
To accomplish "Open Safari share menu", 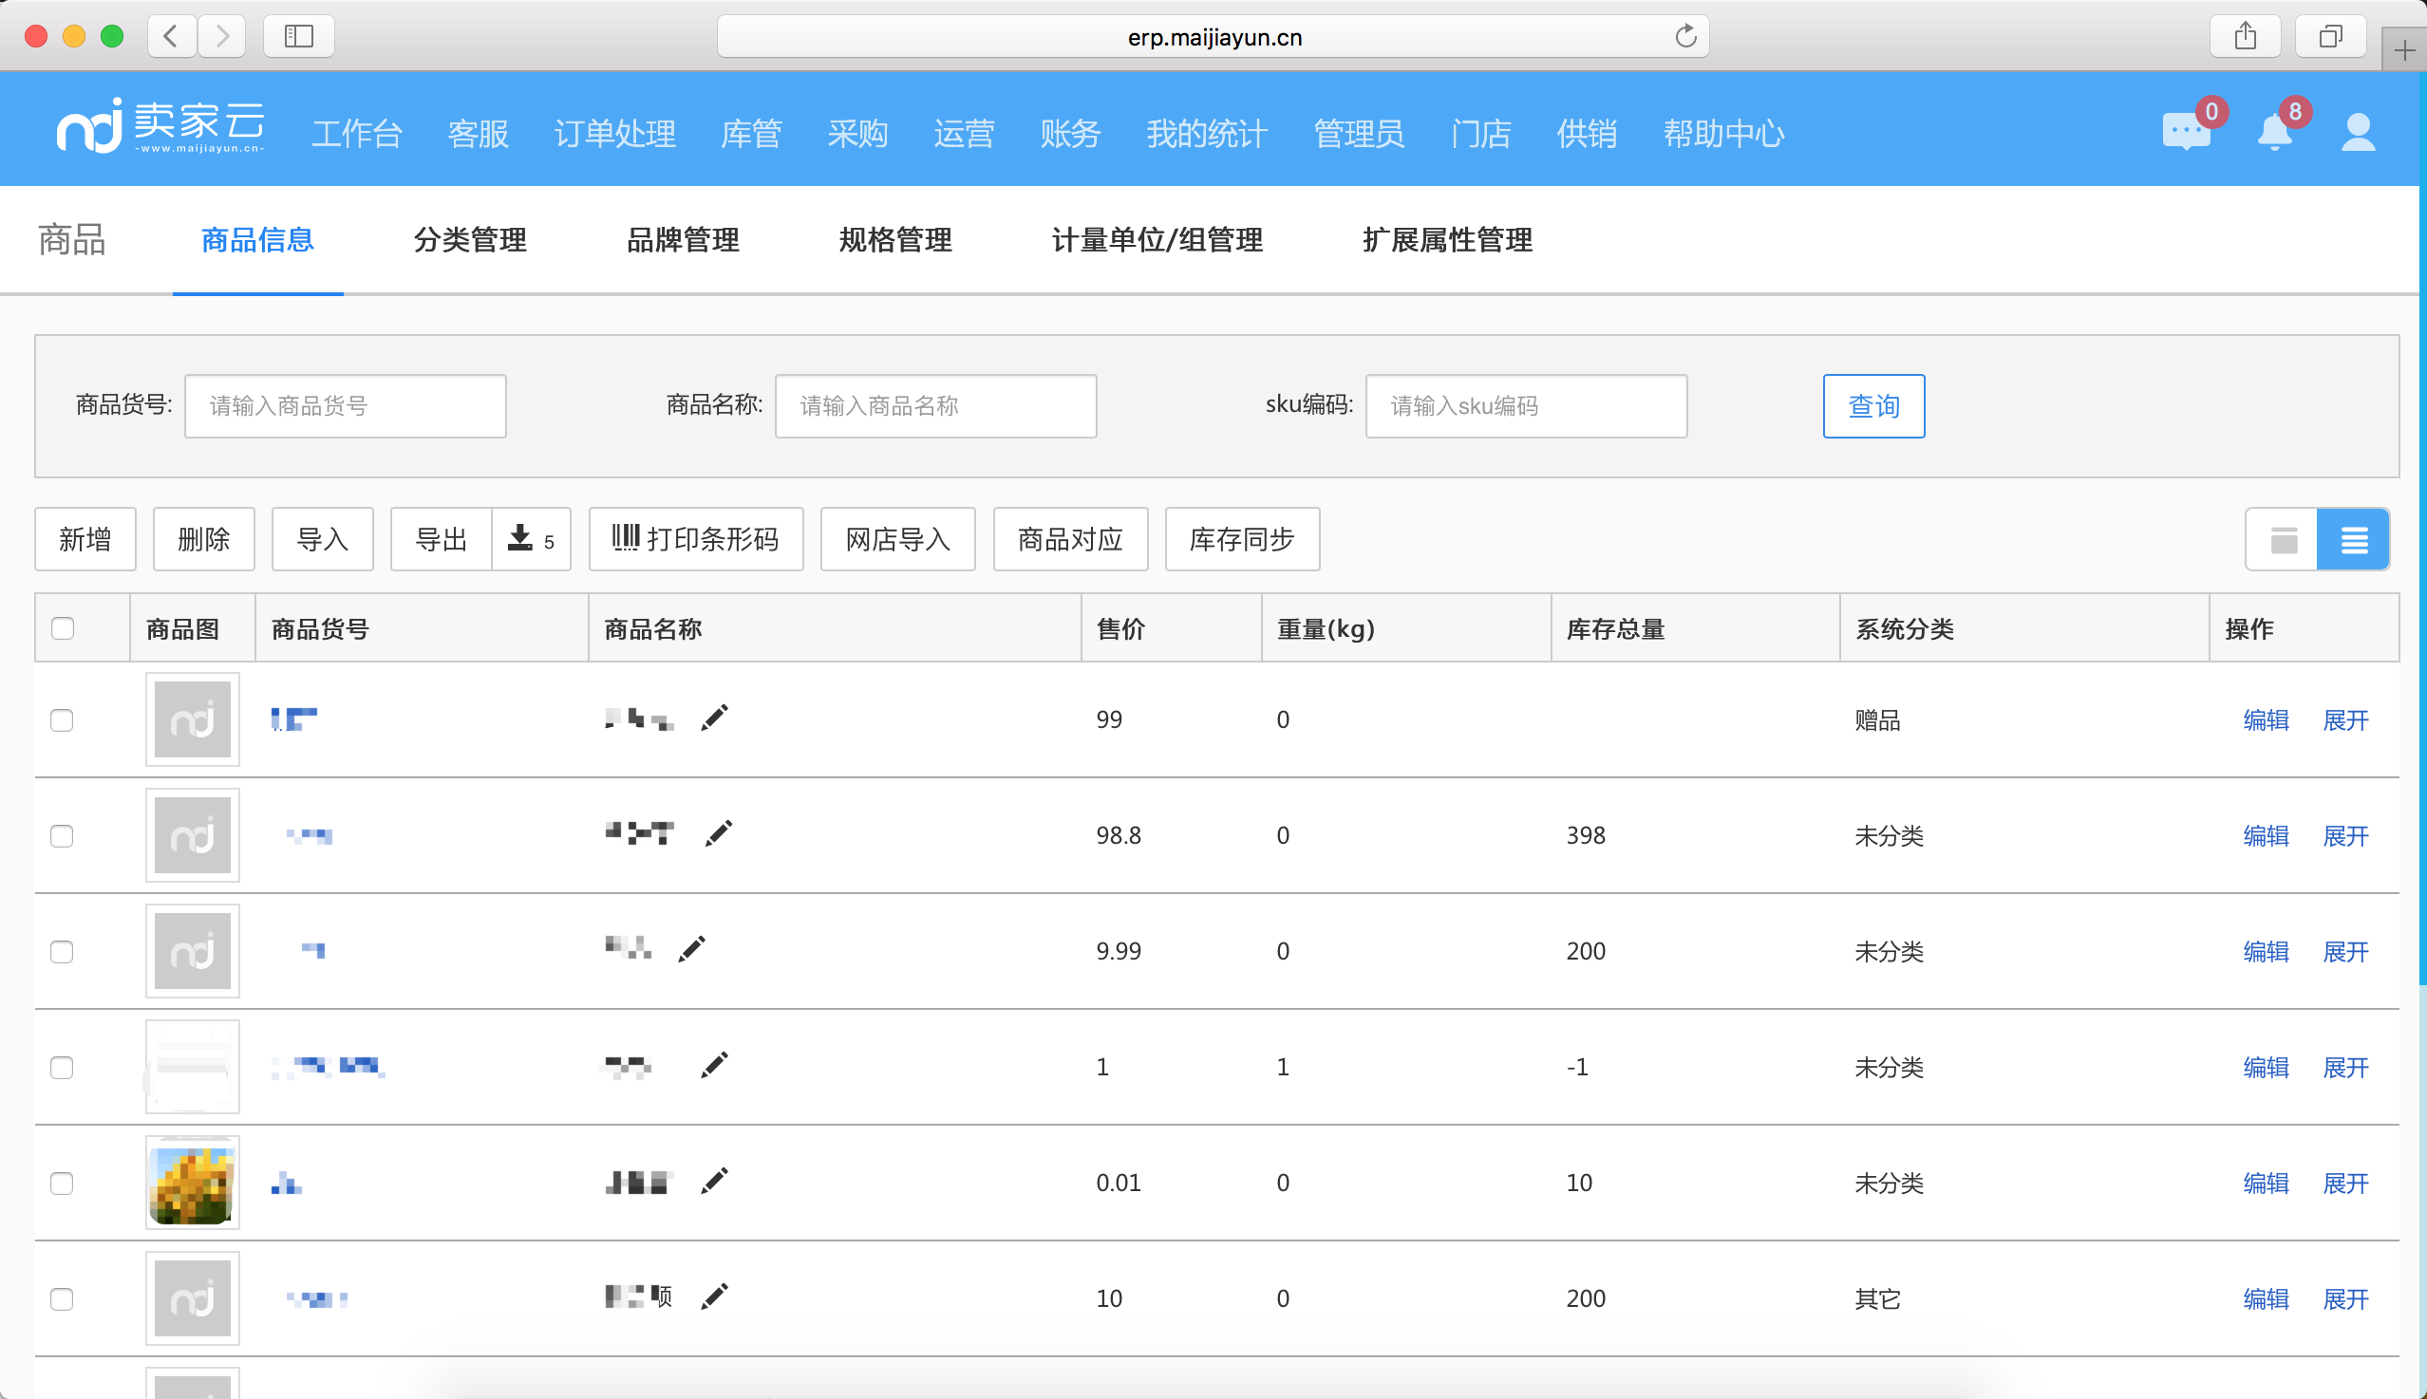I will point(2246,36).
